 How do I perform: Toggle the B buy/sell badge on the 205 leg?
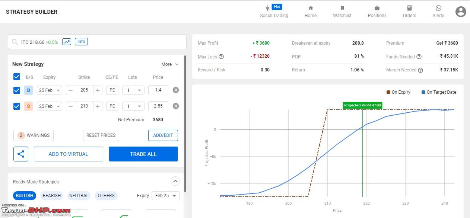(x=28, y=90)
